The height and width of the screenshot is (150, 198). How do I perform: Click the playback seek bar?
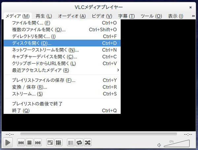[x=99, y=134]
